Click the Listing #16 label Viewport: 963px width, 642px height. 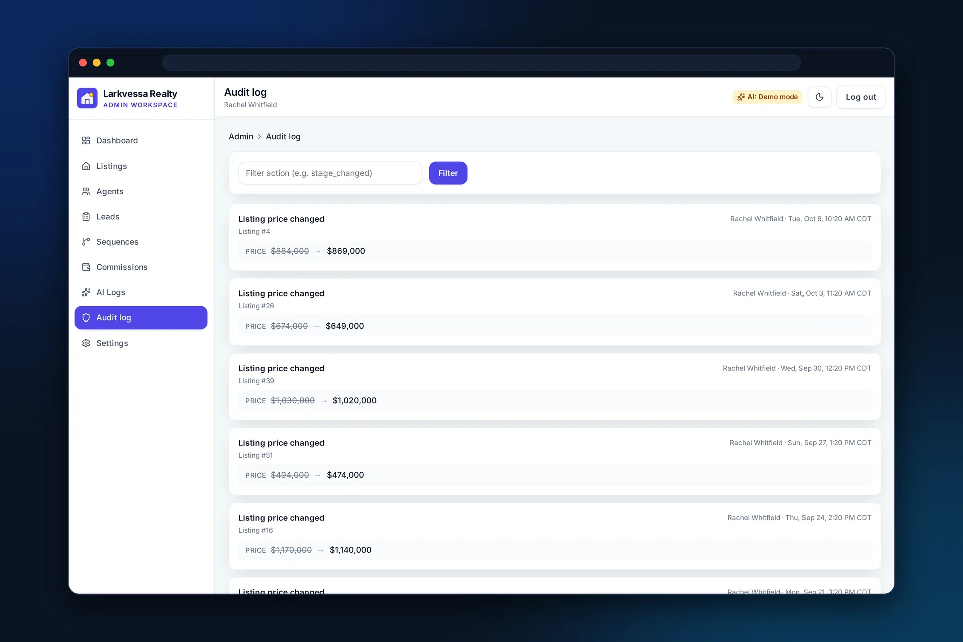256,531
